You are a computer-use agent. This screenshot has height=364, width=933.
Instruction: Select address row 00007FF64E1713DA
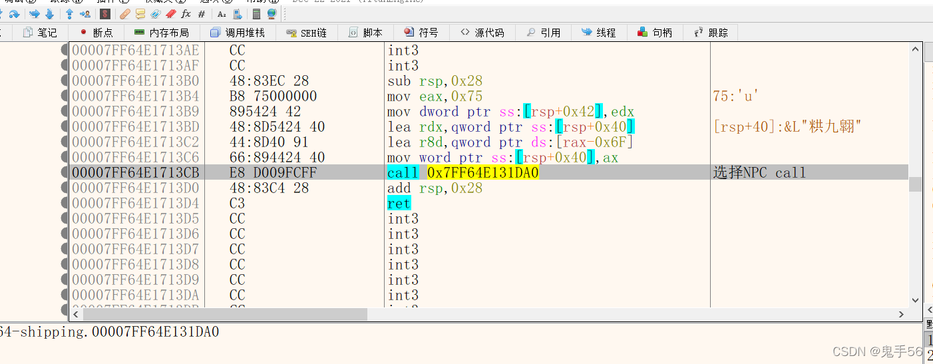[x=135, y=295]
